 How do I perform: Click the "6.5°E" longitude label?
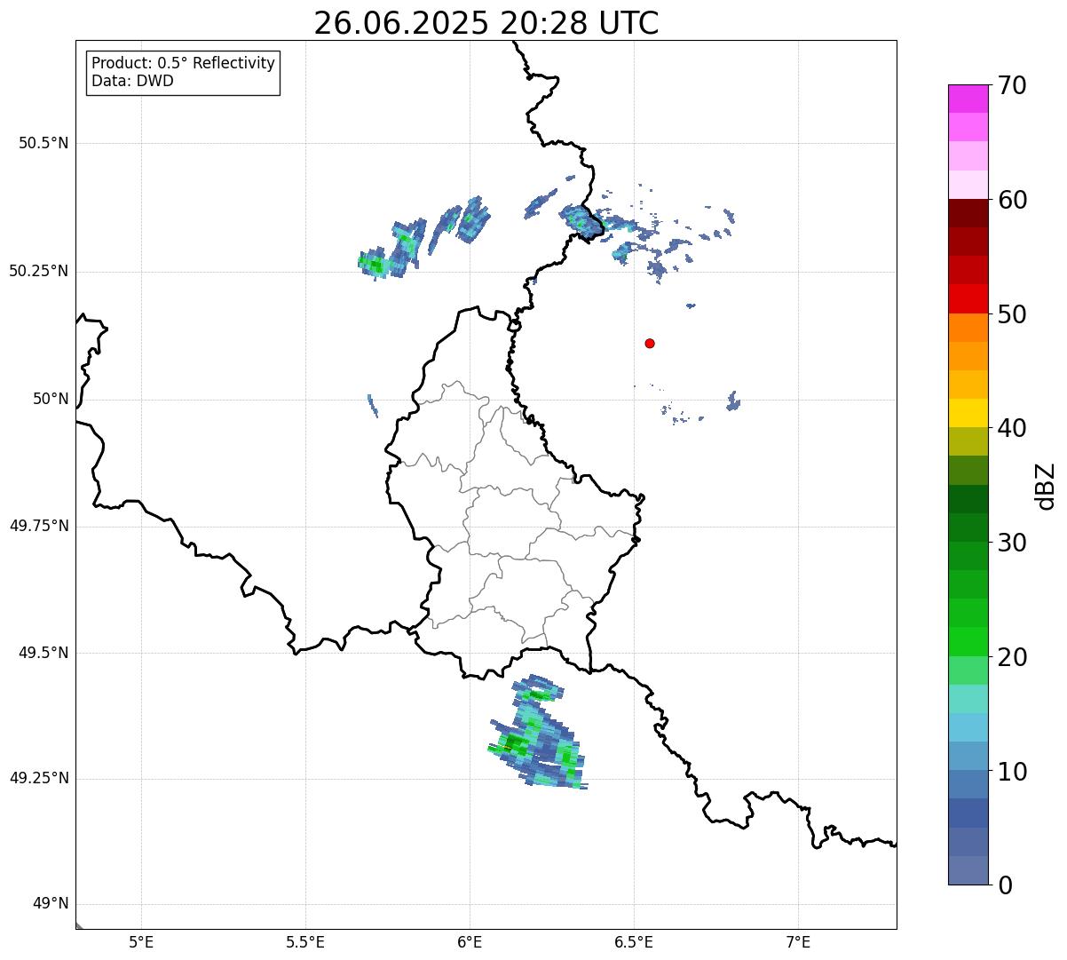coord(634,942)
